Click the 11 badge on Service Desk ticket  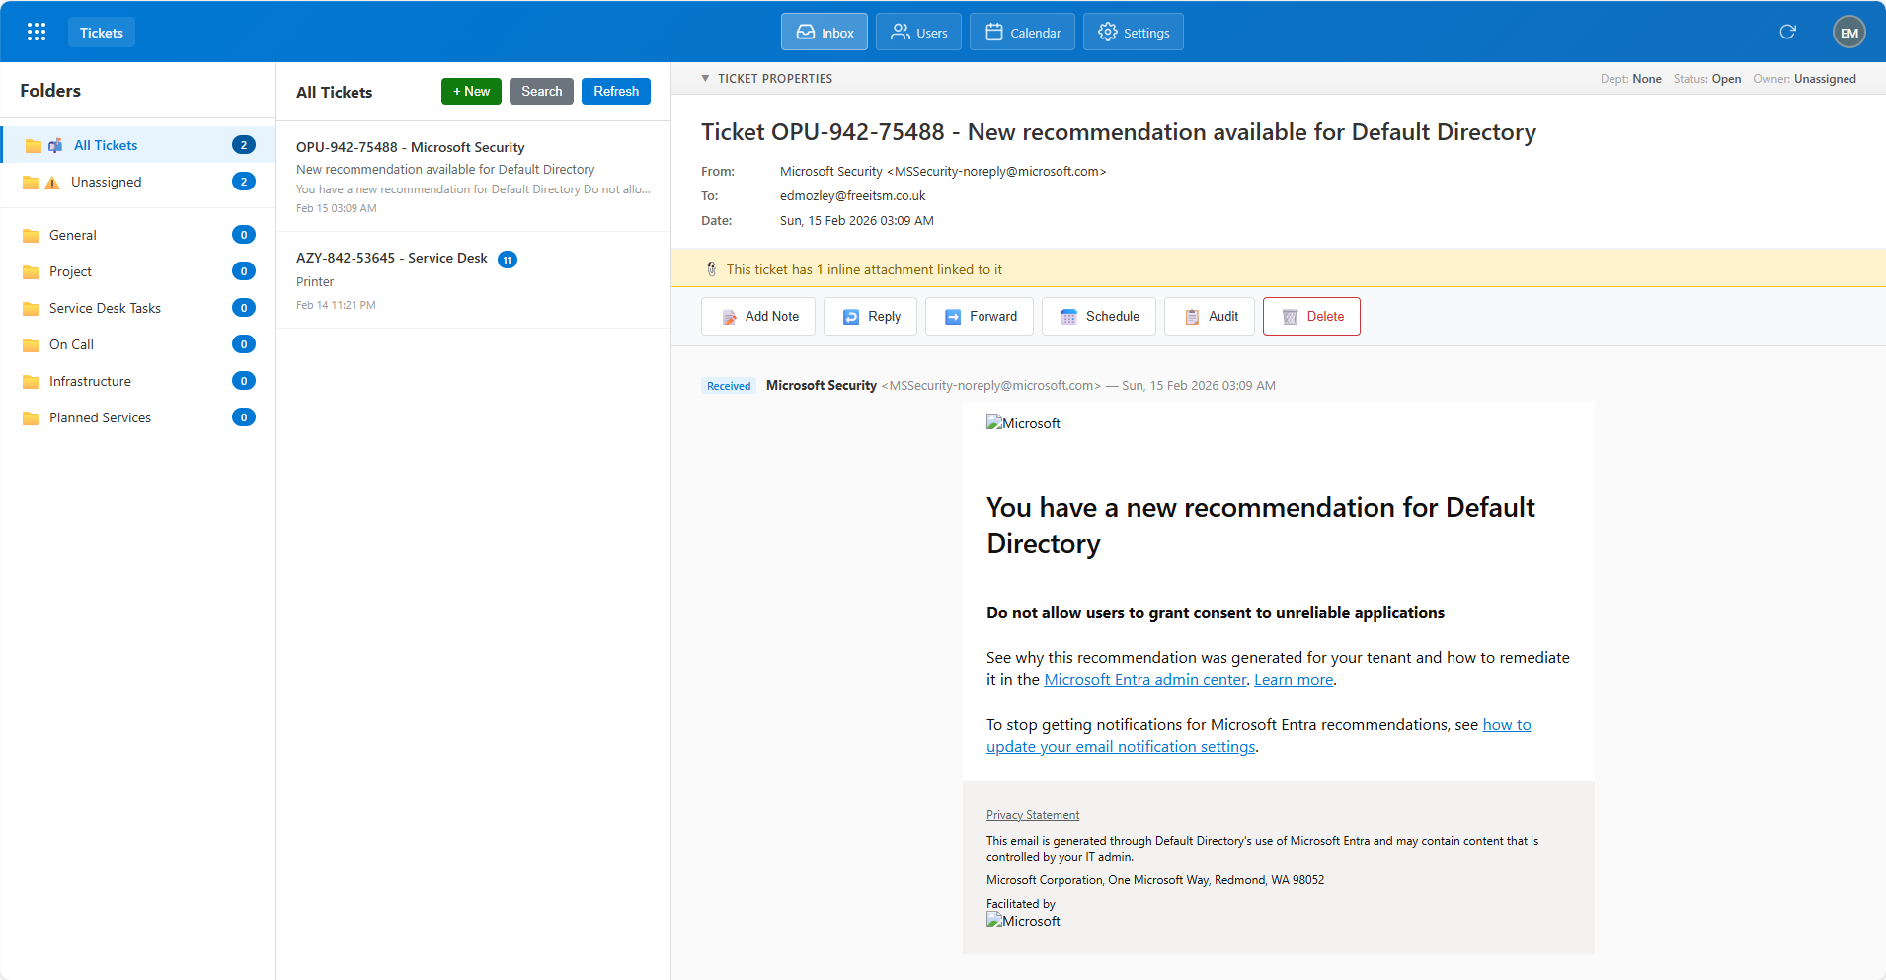pyautogui.click(x=508, y=260)
